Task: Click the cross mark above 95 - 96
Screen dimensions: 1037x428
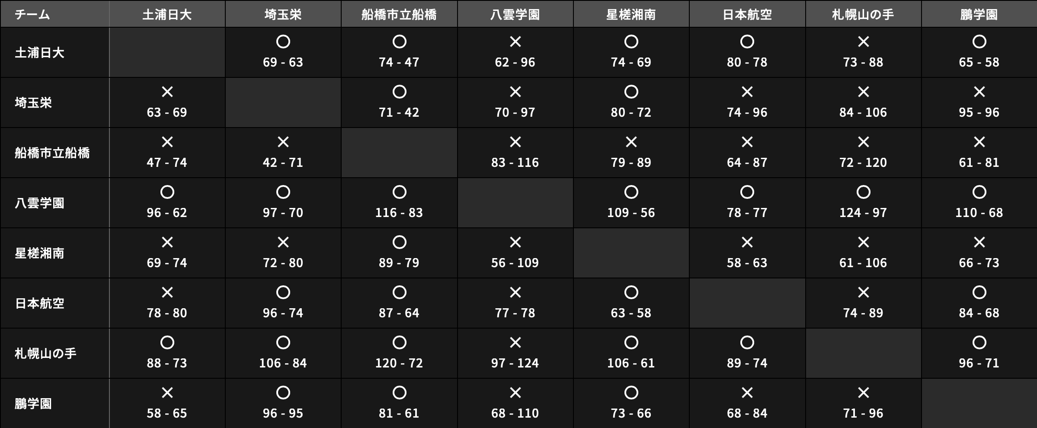Action: [x=979, y=92]
